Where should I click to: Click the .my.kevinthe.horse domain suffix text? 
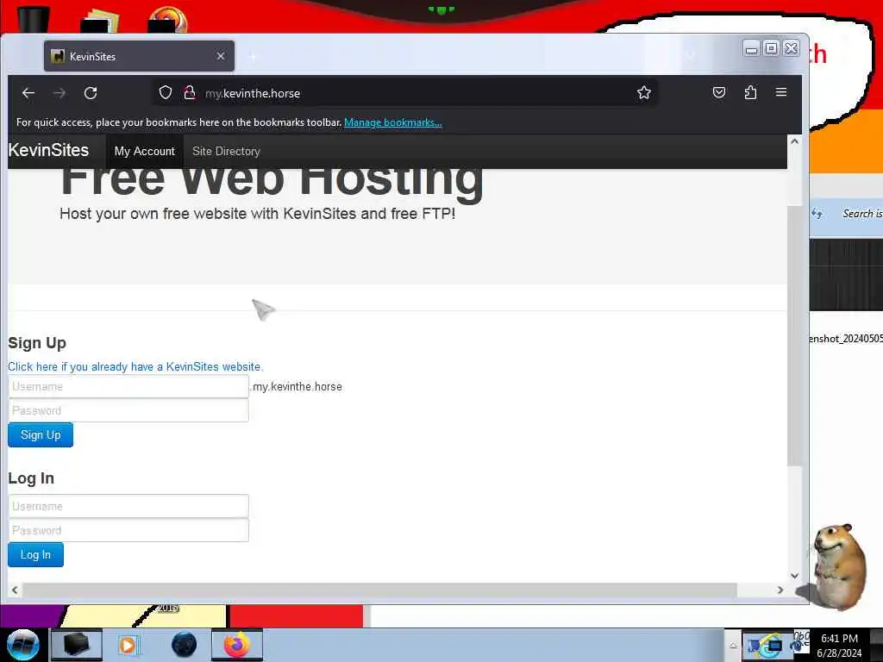297,387
